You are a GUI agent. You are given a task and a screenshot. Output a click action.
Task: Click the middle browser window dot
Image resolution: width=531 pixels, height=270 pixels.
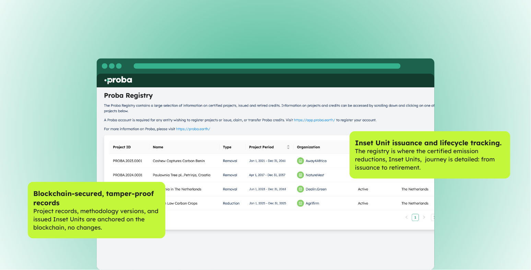[x=112, y=66]
